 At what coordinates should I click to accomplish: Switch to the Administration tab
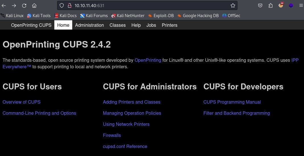coord(89,25)
